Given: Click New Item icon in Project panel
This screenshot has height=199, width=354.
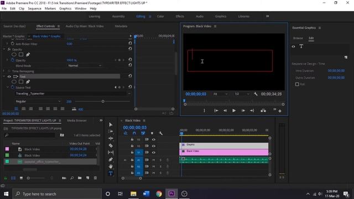Looking at the screenshot, I should (87, 178).
